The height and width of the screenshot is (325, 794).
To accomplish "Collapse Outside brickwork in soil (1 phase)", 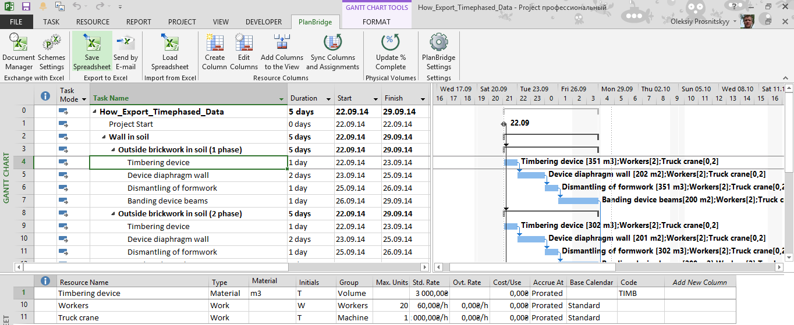I will tap(113, 150).
